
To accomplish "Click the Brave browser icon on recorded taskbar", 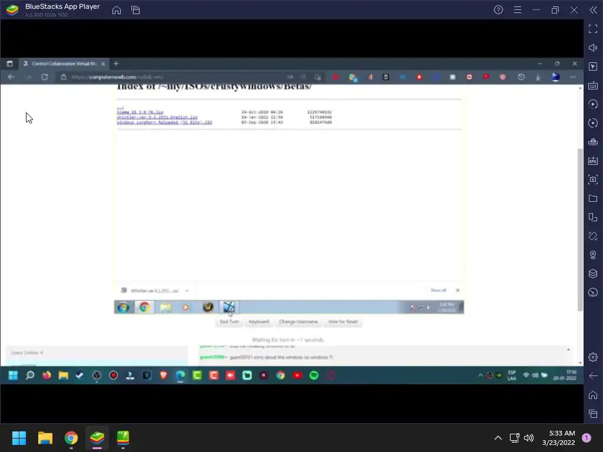I will (x=164, y=375).
